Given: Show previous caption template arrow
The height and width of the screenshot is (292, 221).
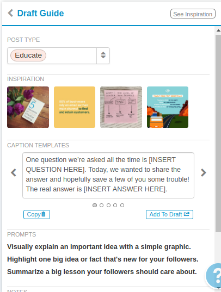Looking at the screenshot, I should 14,172.
